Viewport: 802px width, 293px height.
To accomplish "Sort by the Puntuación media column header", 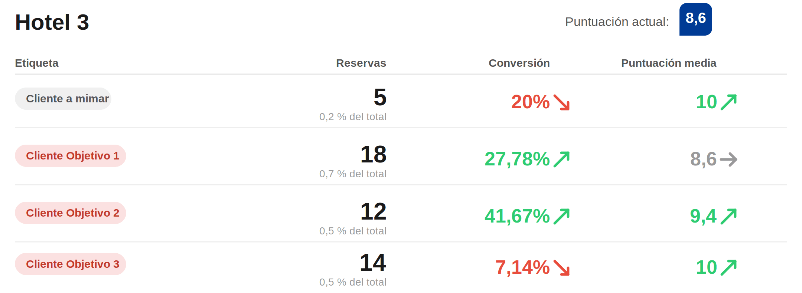I will 669,63.
